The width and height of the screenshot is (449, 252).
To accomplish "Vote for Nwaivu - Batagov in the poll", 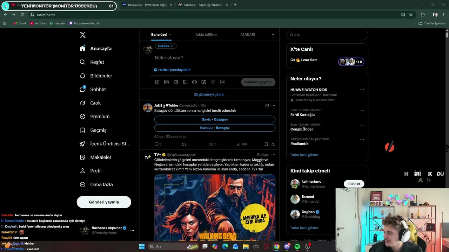I will (x=215, y=128).
